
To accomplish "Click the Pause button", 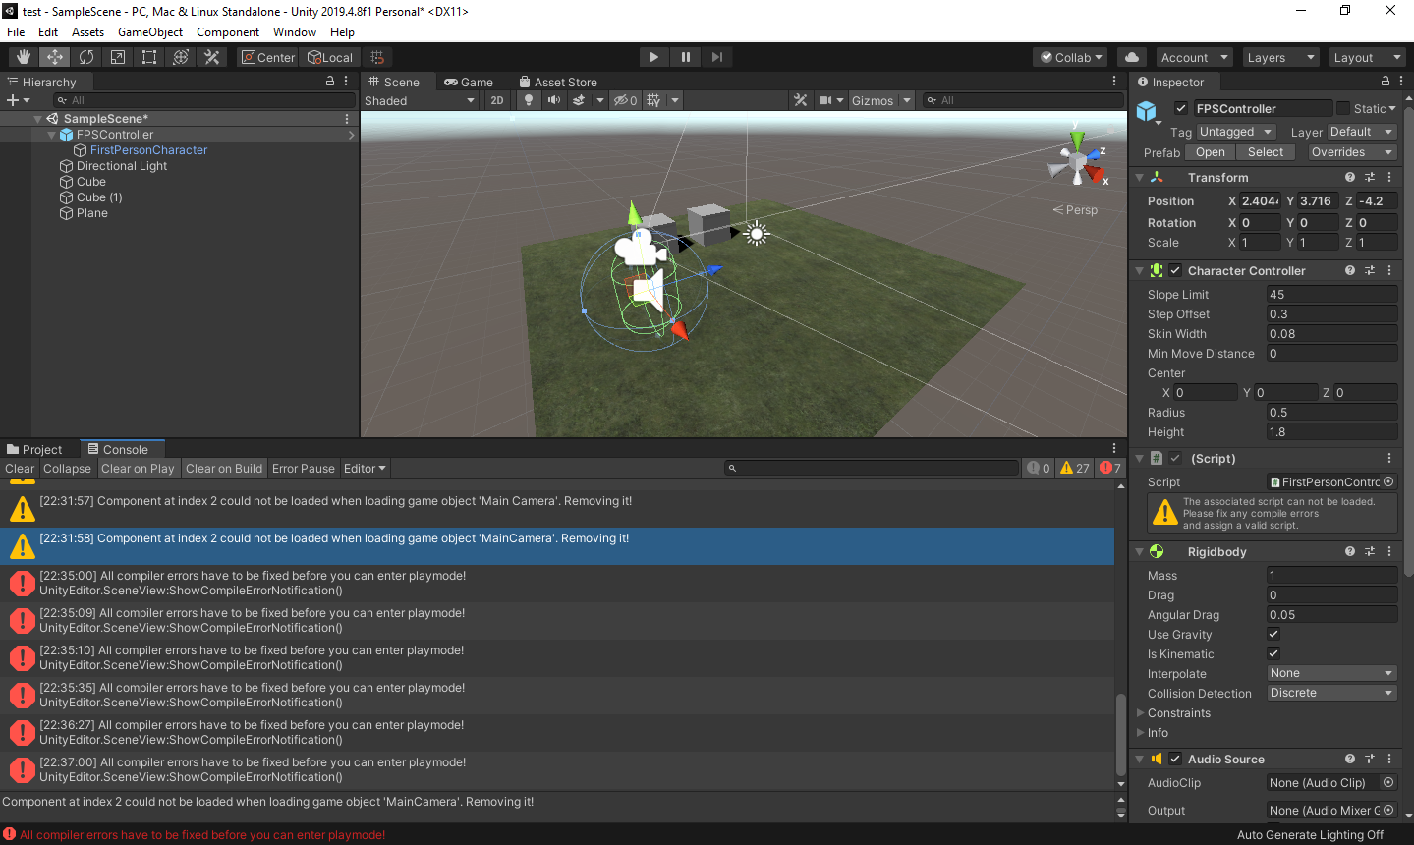I will (x=686, y=57).
